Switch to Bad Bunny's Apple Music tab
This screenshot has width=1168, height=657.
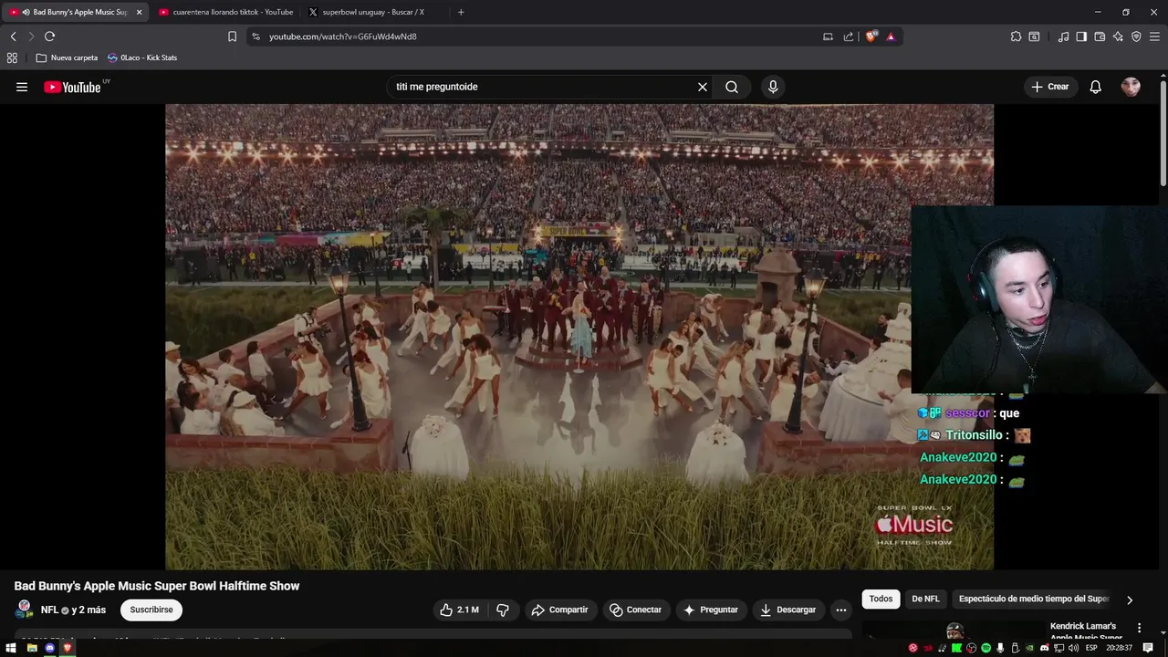pos(73,12)
